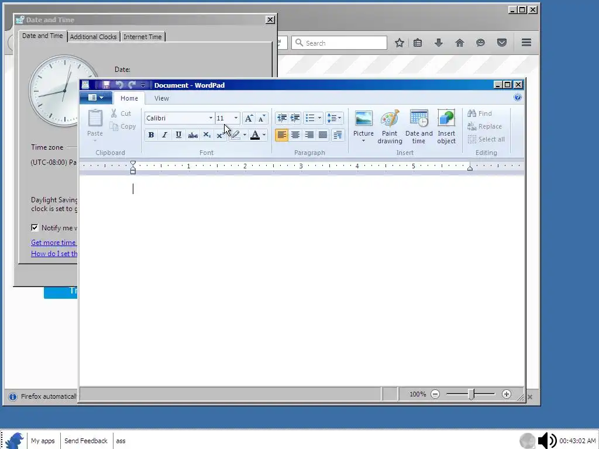Open Line spacing options
Image resolution: width=599 pixels, height=449 pixels.
click(334, 118)
